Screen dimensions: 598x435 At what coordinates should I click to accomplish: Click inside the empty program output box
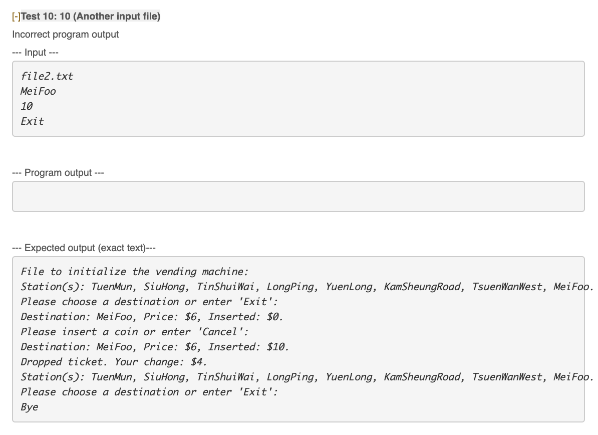click(298, 196)
